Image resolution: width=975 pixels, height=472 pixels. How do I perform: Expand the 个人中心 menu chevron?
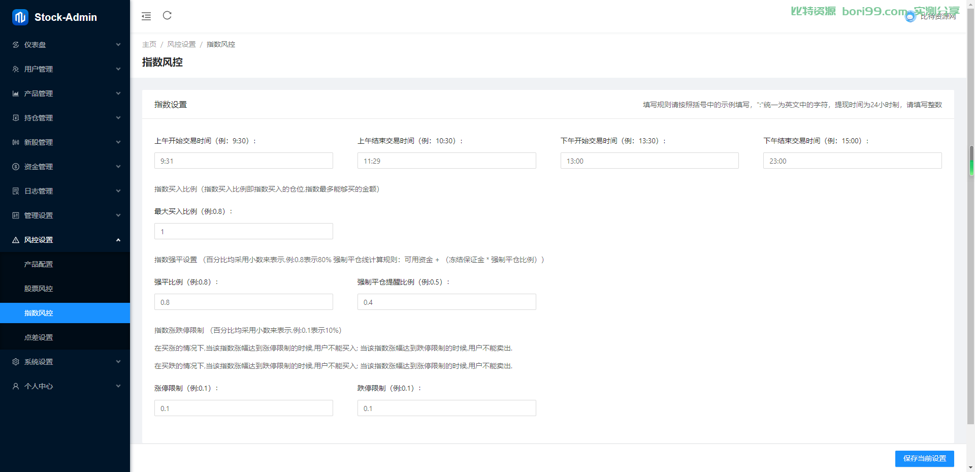click(x=118, y=386)
